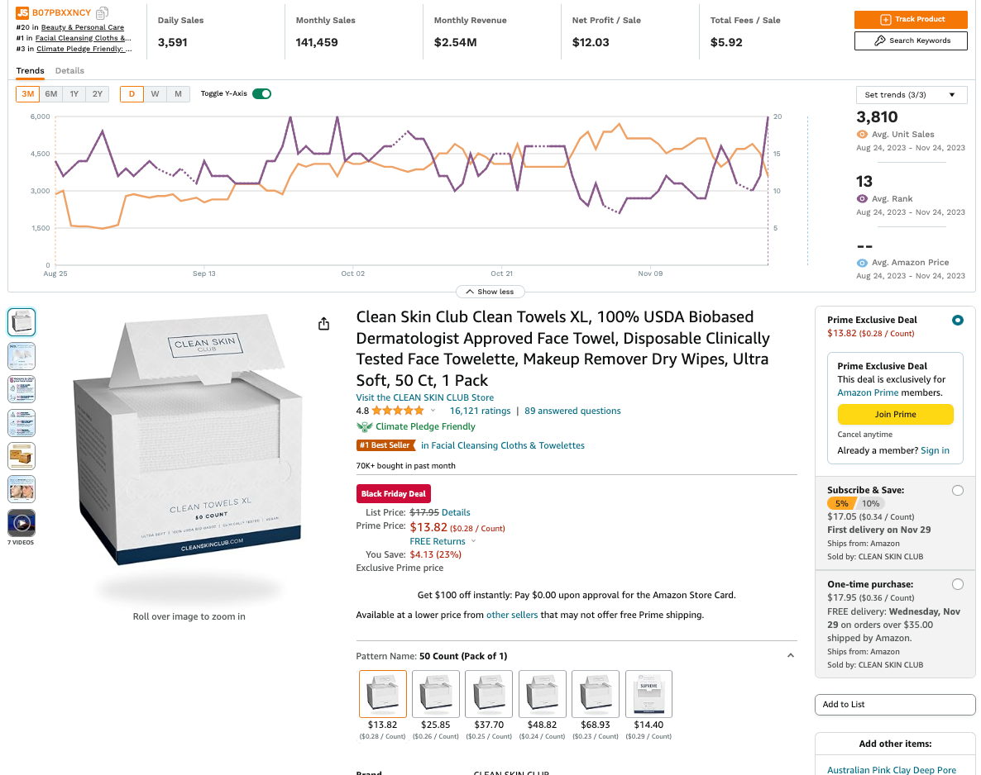
Task: Toggle the Avg. Amazon Price eye icon
Action: click(x=862, y=263)
